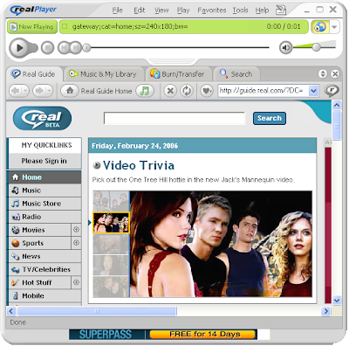Click the Music Guide note icon
The image size is (349, 346).
click(x=145, y=91)
